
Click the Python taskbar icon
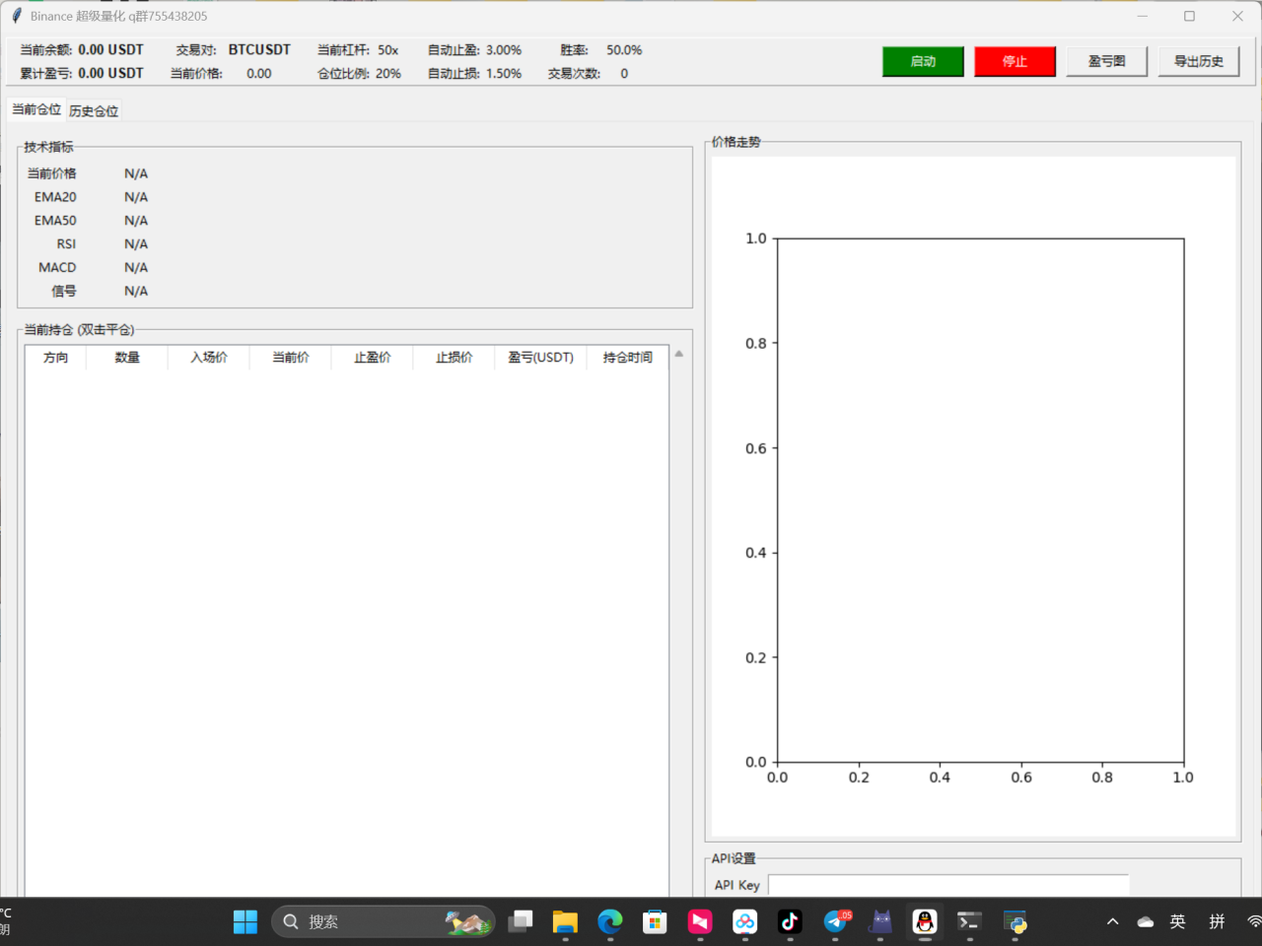click(x=1015, y=921)
